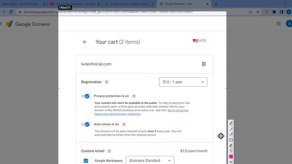292x164 pixels.
Task: Open the terms of service link
Action: 178,110
